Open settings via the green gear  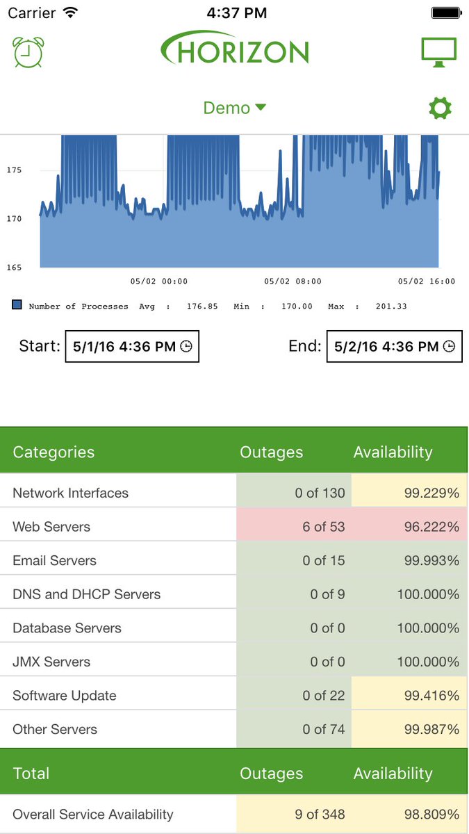click(440, 108)
